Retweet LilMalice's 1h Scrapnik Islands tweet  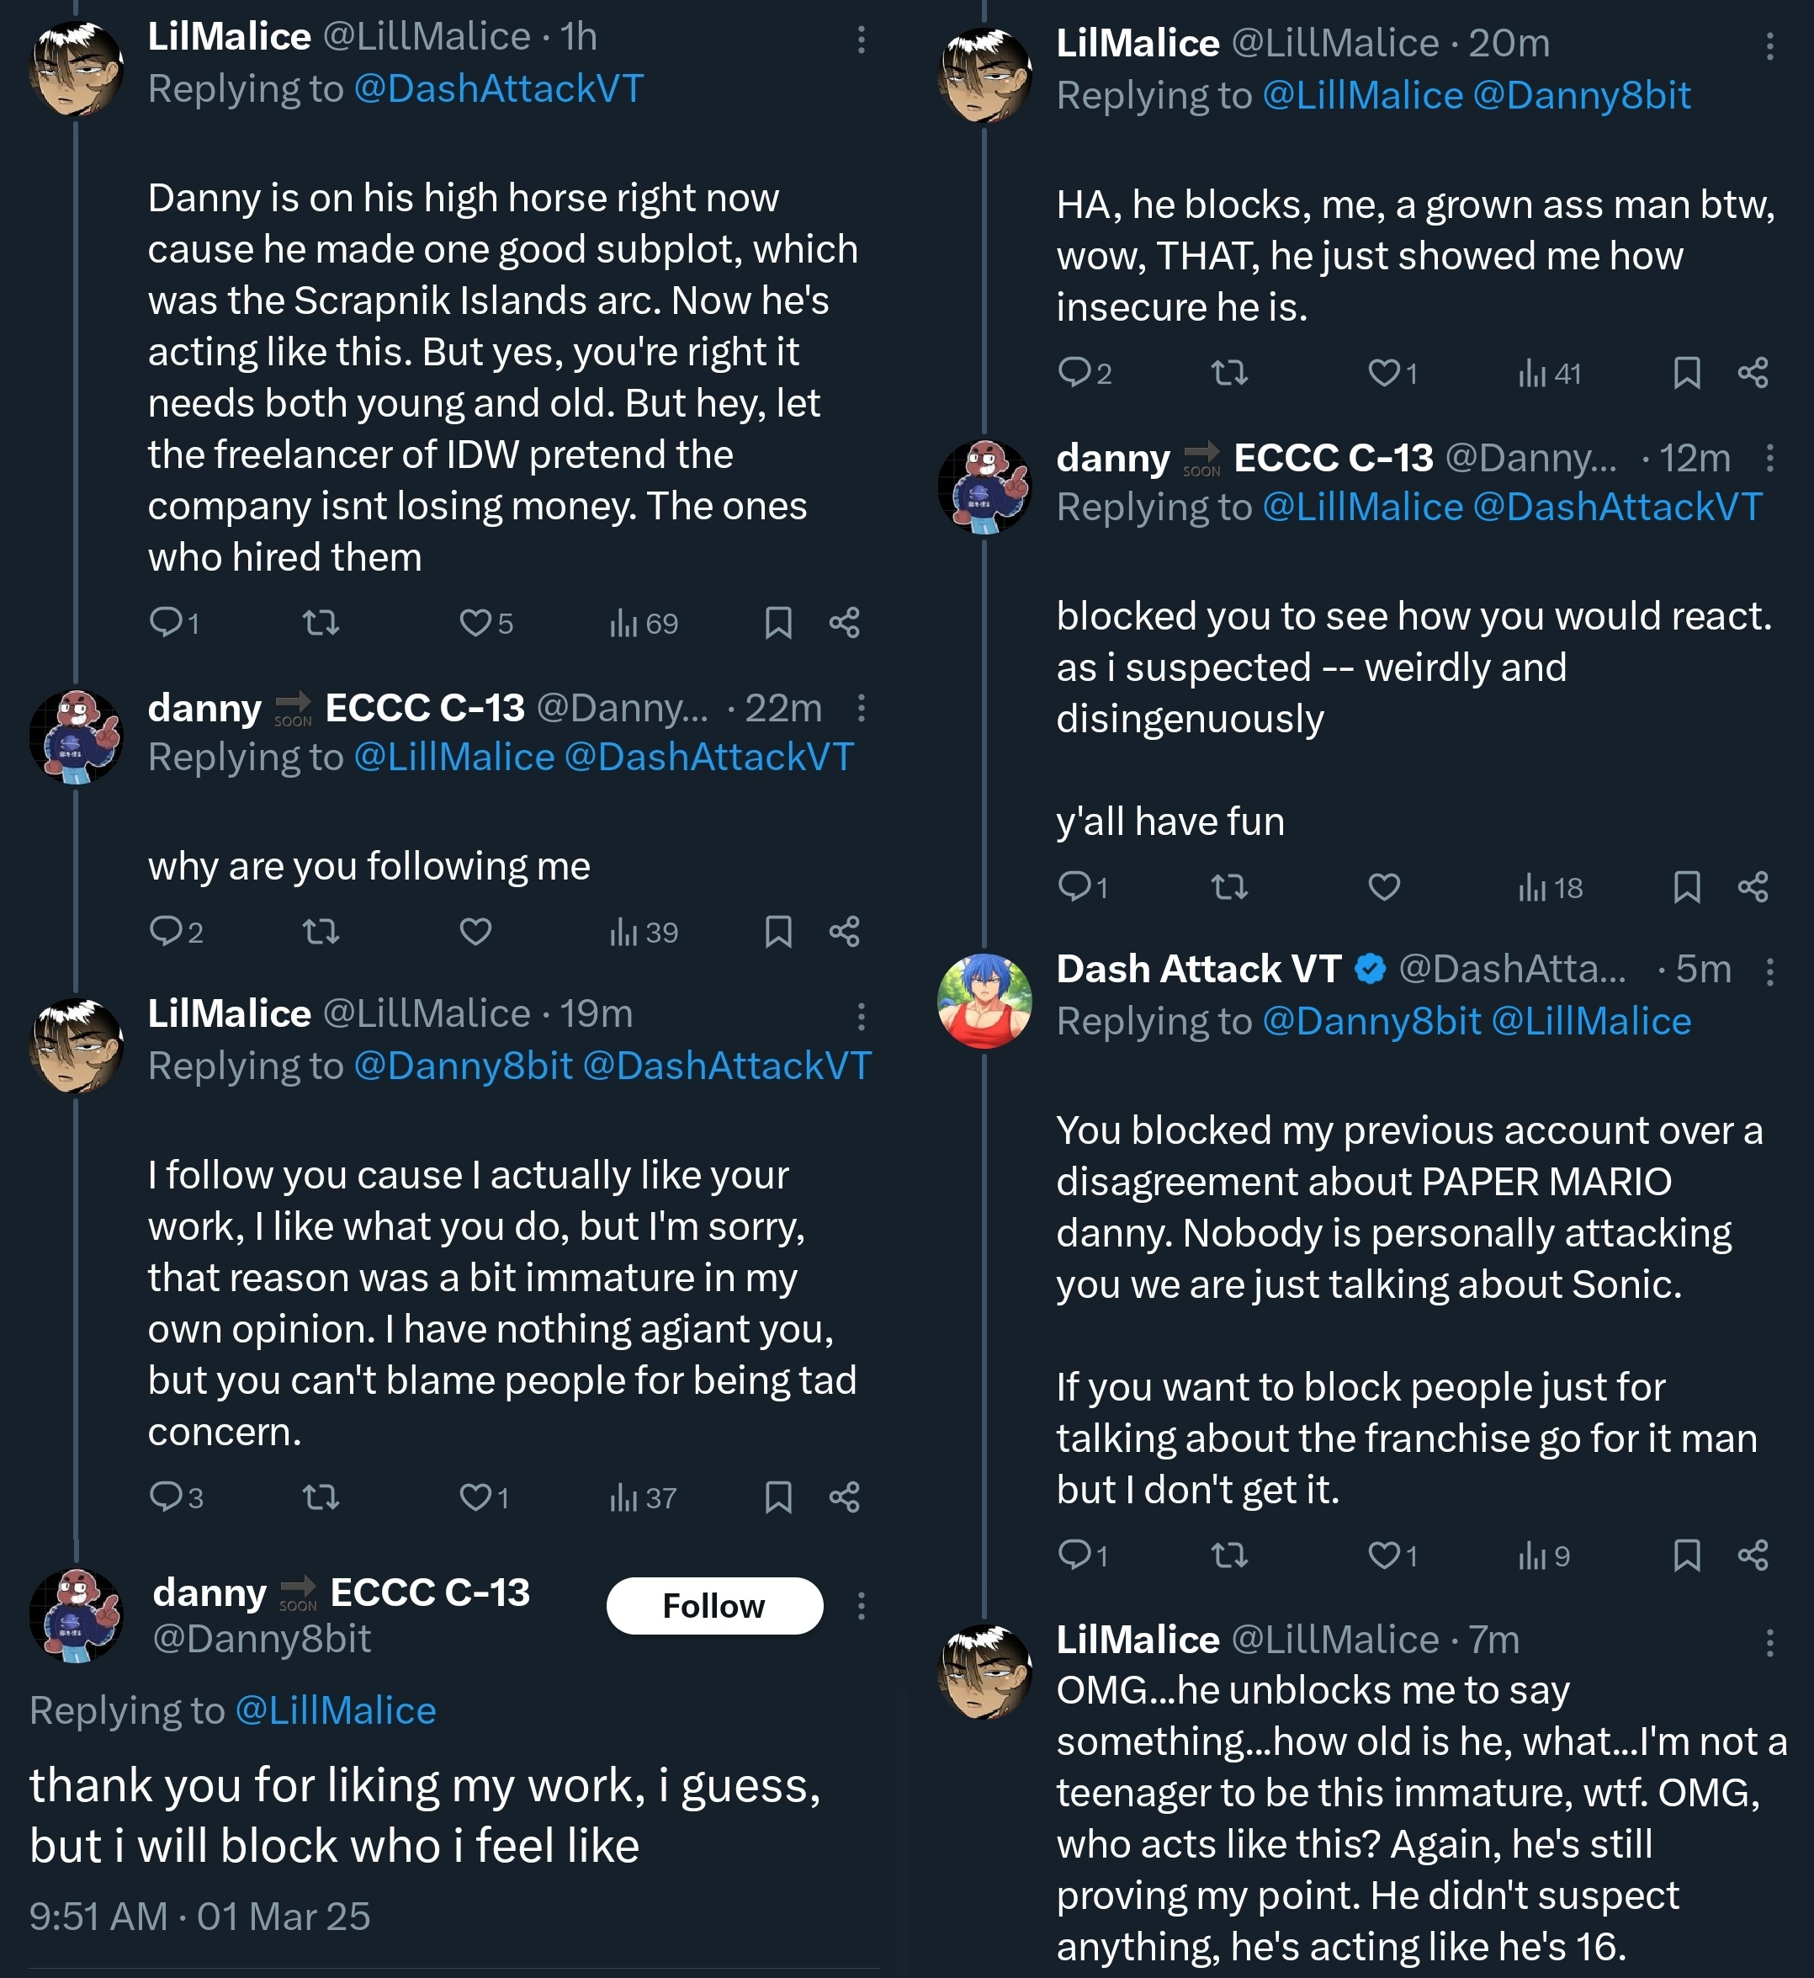click(321, 623)
